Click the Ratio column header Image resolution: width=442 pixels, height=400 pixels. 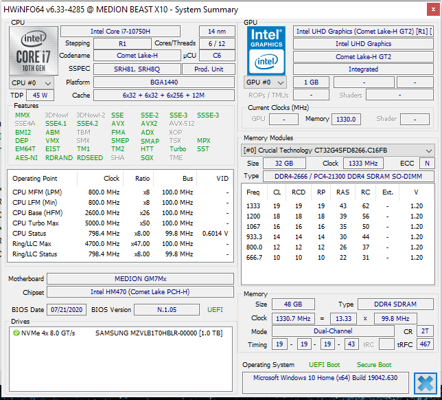(139, 179)
